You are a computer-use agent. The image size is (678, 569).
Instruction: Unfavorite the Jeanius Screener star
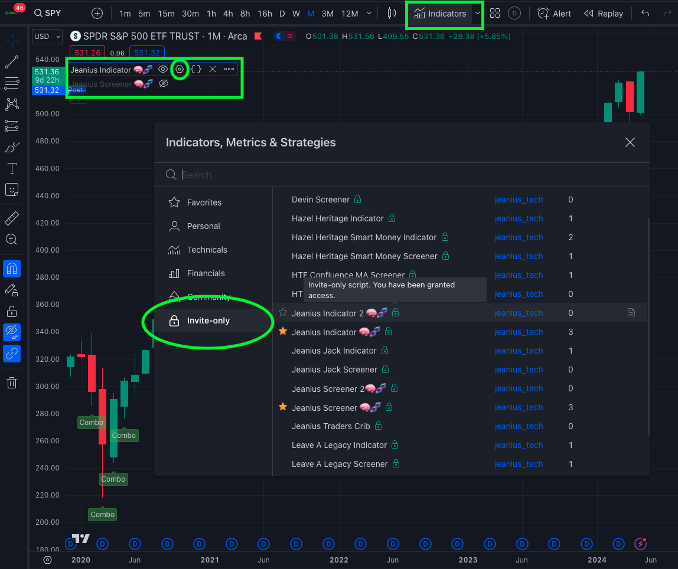click(x=283, y=407)
